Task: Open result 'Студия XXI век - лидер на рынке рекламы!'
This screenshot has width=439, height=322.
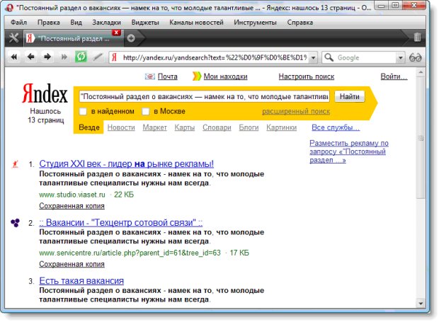Action: [127, 163]
